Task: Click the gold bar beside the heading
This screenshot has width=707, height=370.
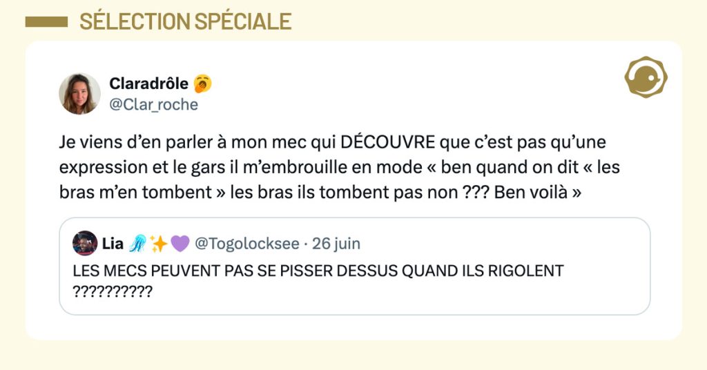Action: point(46,22)
